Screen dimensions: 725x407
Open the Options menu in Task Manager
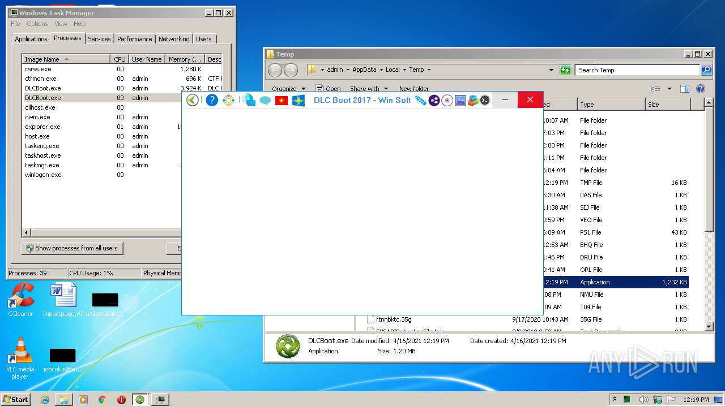coord(37,24)
